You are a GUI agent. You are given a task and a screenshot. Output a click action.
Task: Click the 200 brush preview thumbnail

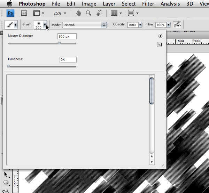39,25
